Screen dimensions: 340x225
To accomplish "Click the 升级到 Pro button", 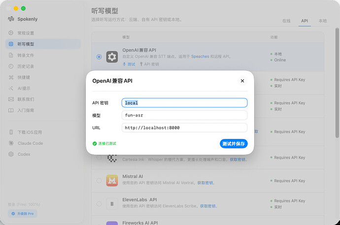I will coord(23,214).
